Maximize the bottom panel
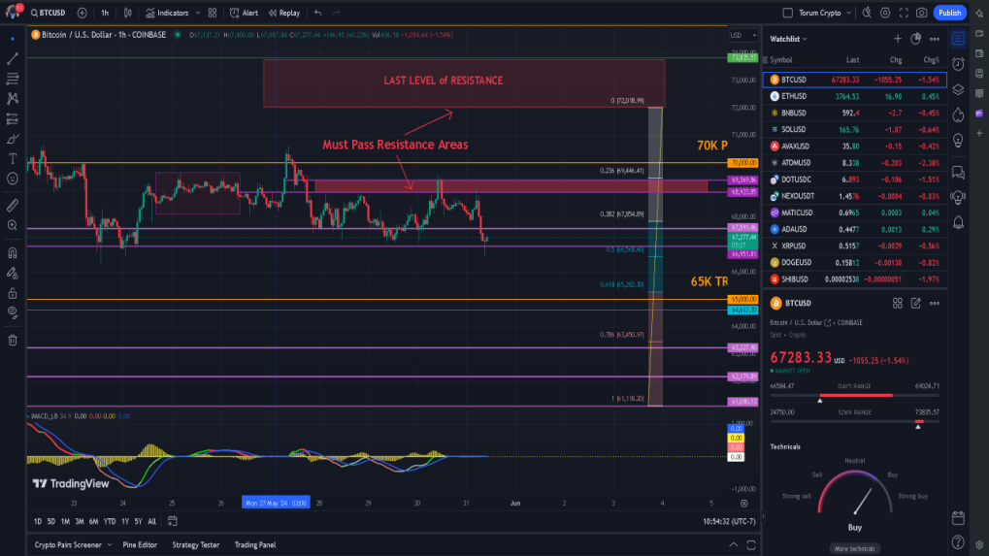The width and height of the screenshot is (989, 556). pyautogui.click(x=751, y=544)
